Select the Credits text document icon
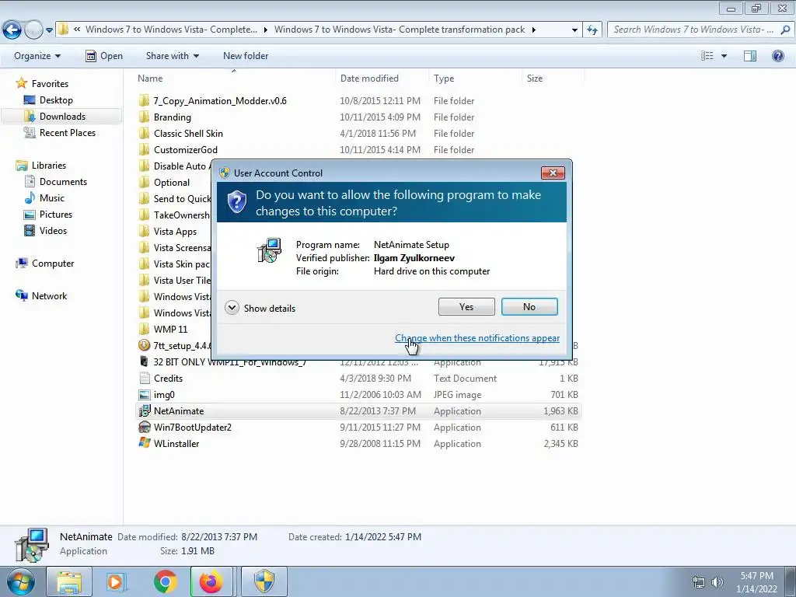 144,379
